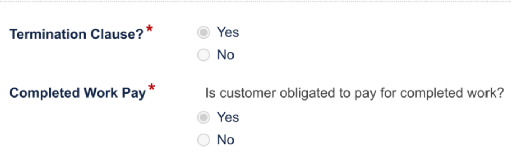Click the word 'Completed' in the second label
This screenshot has height=164, width=511.
pyautogui.click(x=41, y=93)
